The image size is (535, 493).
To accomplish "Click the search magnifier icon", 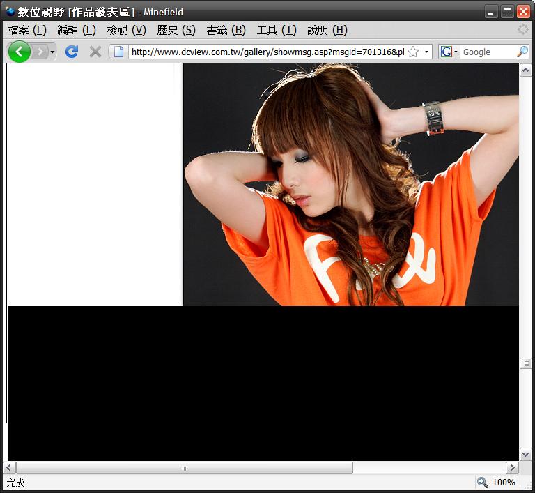I will pos(522,52).
